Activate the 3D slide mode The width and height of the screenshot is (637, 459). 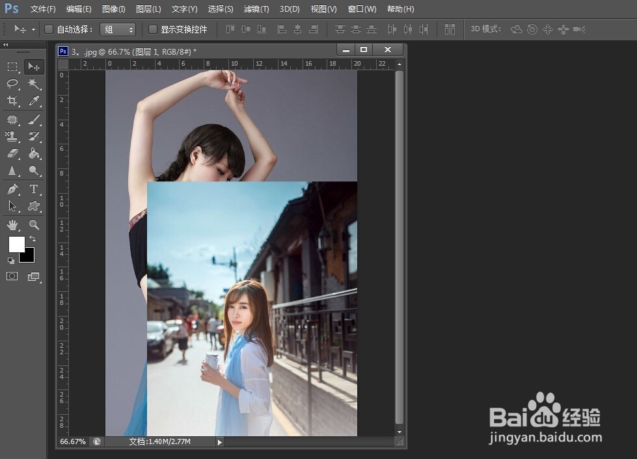(563, 29)
